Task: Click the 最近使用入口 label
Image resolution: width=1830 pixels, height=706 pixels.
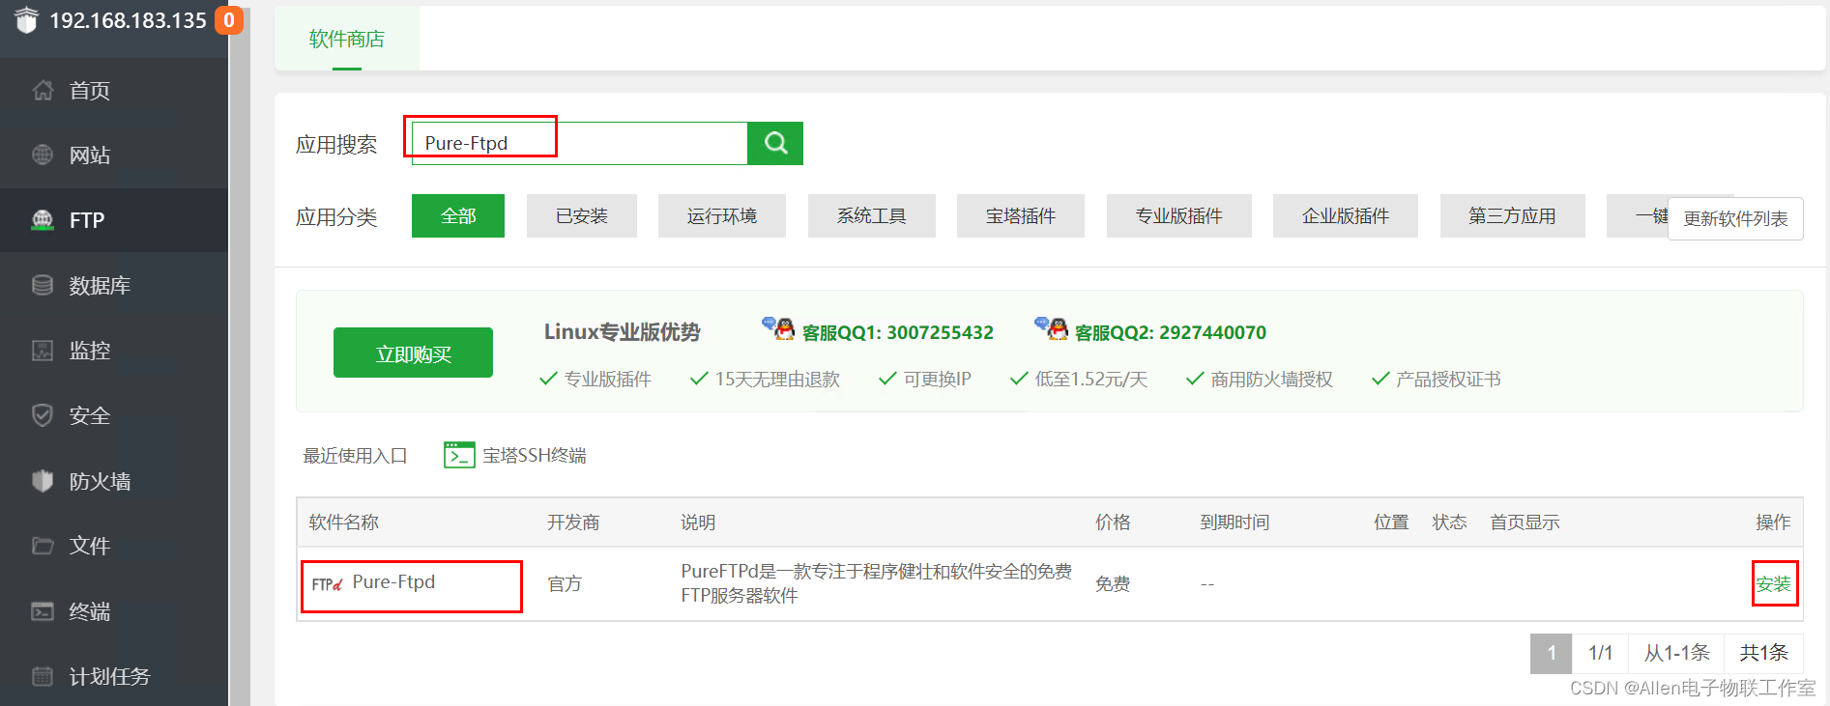Action: [x=356, y=456]
